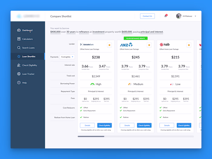The image size is (212, 159).
Task: Check Eligibility for ANZ loan
Action: coord(144,125)
